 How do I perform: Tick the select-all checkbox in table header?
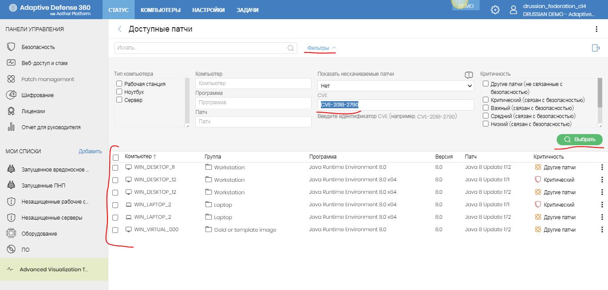tap(115, 157)
